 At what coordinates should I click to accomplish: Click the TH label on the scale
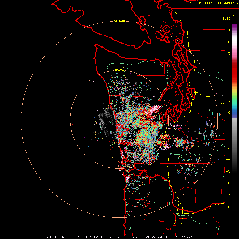(x=228, y=207)
